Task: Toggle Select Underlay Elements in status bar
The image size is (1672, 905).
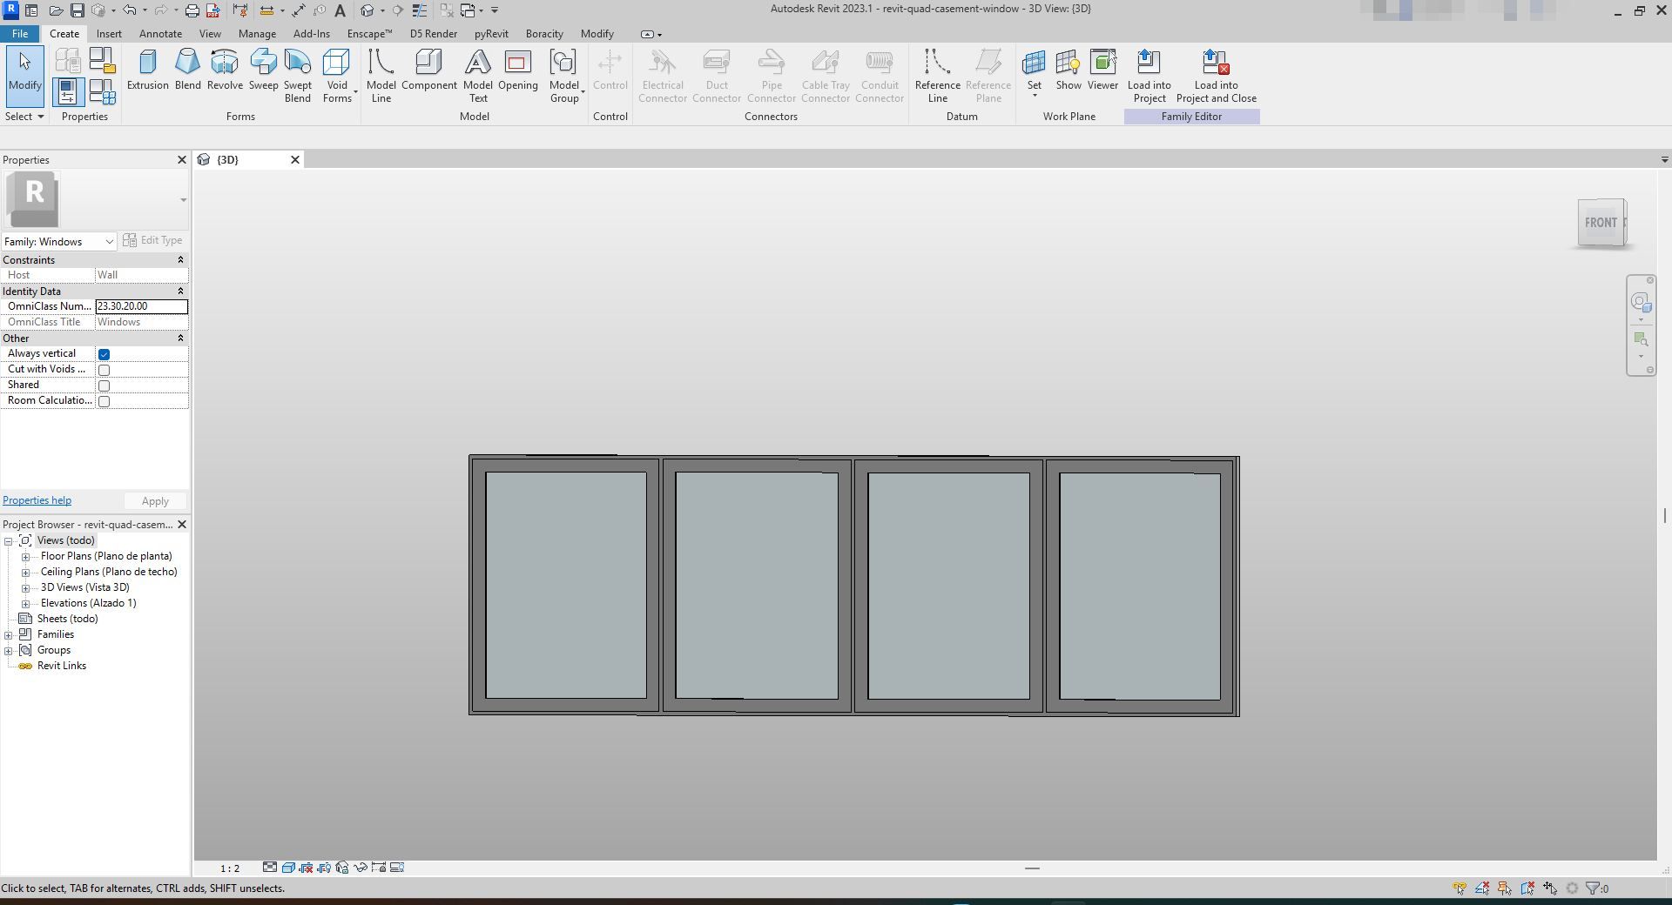Action: click(1482, 888)
